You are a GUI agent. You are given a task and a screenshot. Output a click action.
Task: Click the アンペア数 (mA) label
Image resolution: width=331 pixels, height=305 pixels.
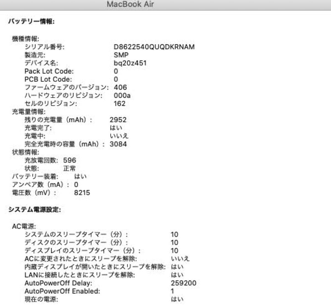(x=41, y=184)
